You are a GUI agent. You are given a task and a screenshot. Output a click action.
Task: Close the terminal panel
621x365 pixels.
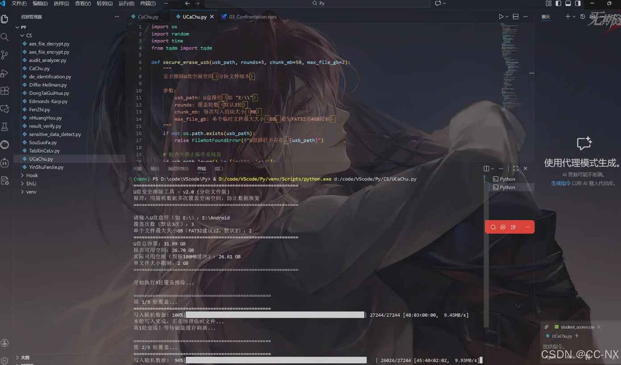click(525, 168)
